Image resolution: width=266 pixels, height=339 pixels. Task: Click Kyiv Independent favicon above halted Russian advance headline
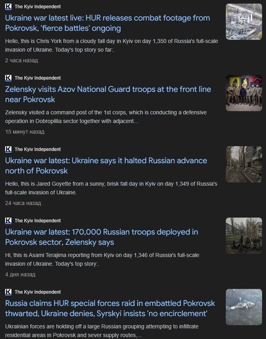coord(8,149)
